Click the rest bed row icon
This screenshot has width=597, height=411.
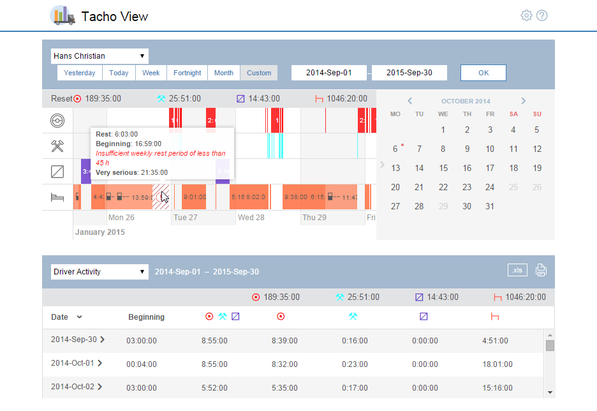pyautogui.click(x=57, y=197)
